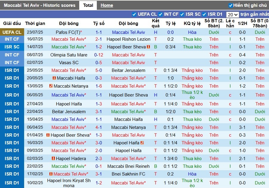Toggle the ISR SC checkbox
The width and height of the screenshot is (269, 188).
click(x=182, y=14)
